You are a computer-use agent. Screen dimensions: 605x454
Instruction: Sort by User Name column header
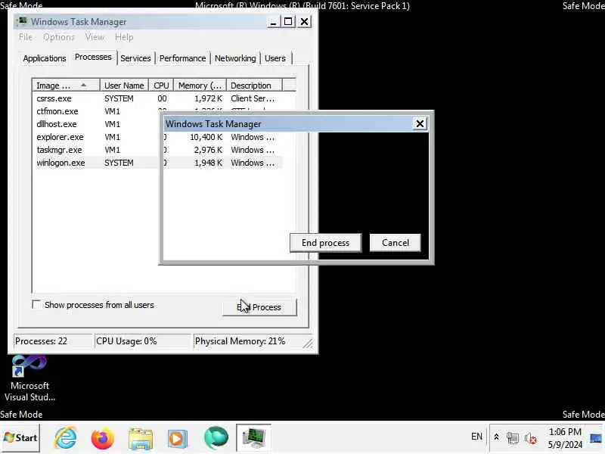[124, 86]
